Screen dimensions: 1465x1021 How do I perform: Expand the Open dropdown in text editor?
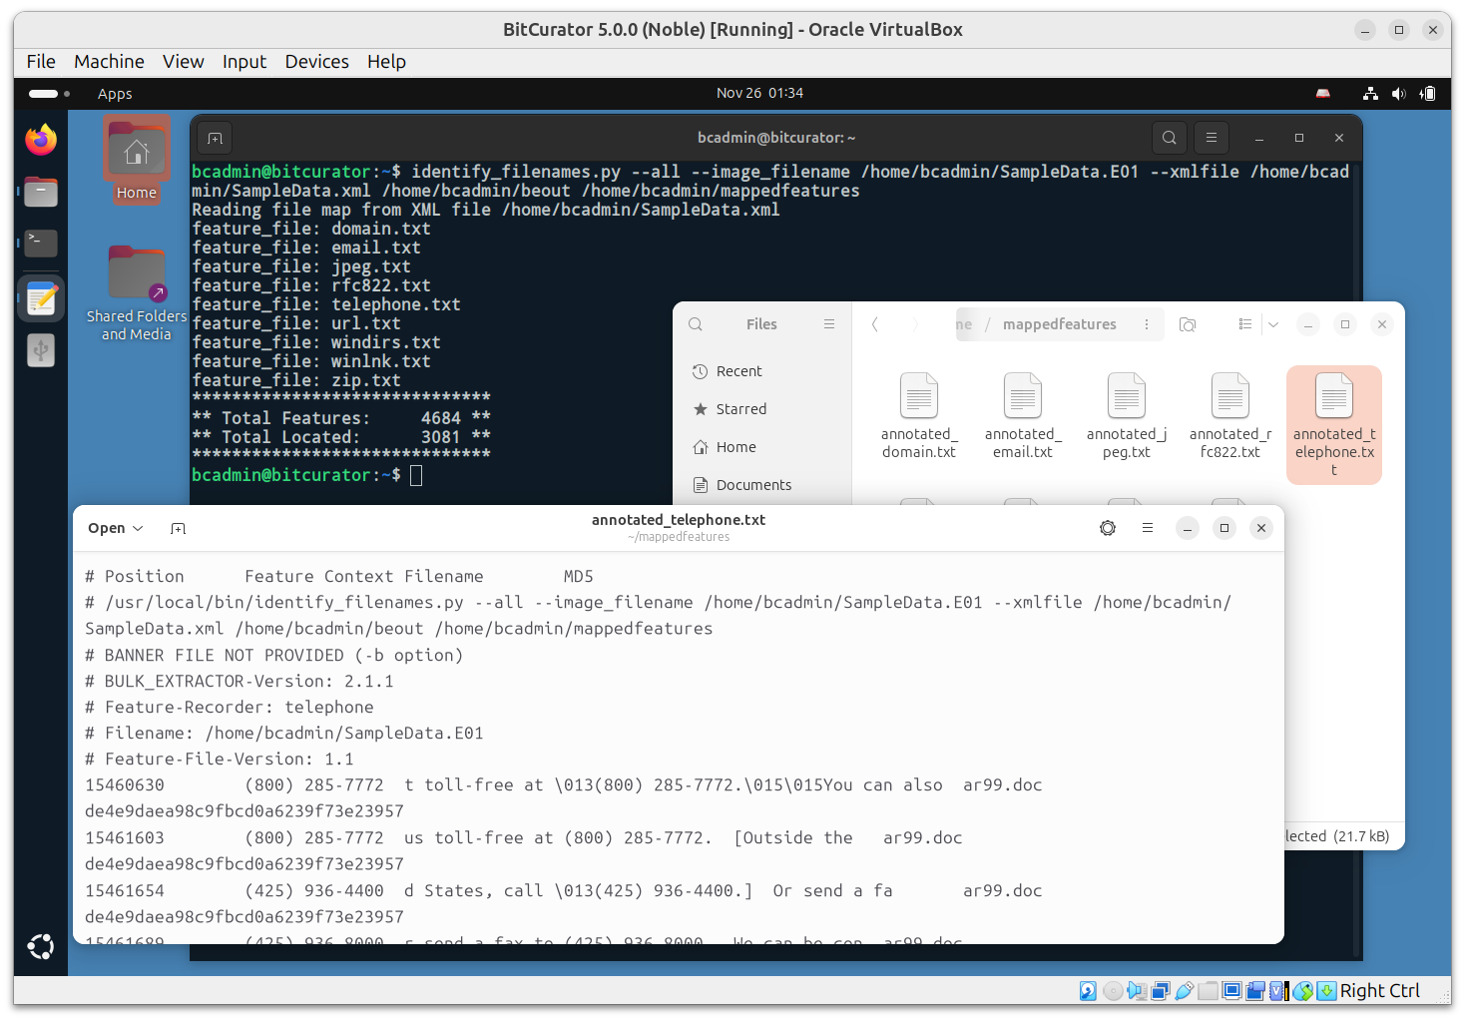point(116,528)
